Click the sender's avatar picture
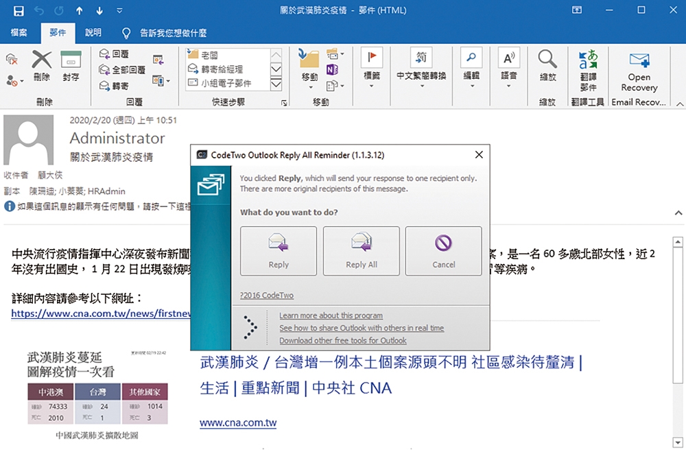Viewport: 686px width, 454px height. click(28, 140)
